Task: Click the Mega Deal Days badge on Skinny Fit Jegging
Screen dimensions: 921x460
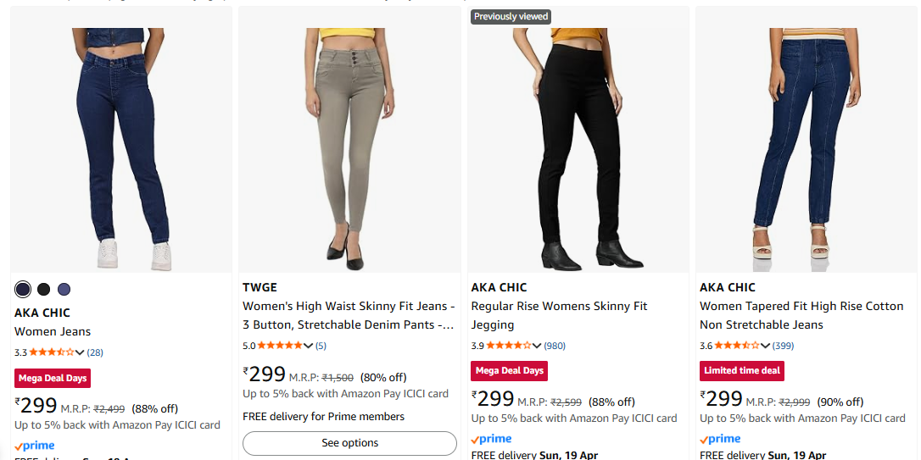Action: [509, 371]
